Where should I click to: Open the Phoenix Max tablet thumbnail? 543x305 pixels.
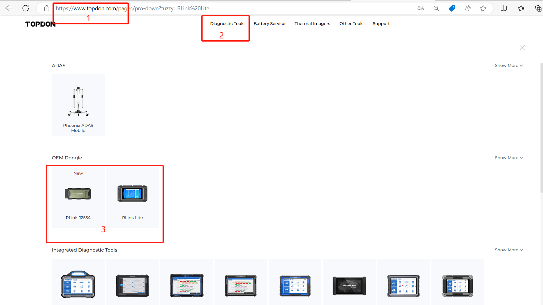click(78, 284)
